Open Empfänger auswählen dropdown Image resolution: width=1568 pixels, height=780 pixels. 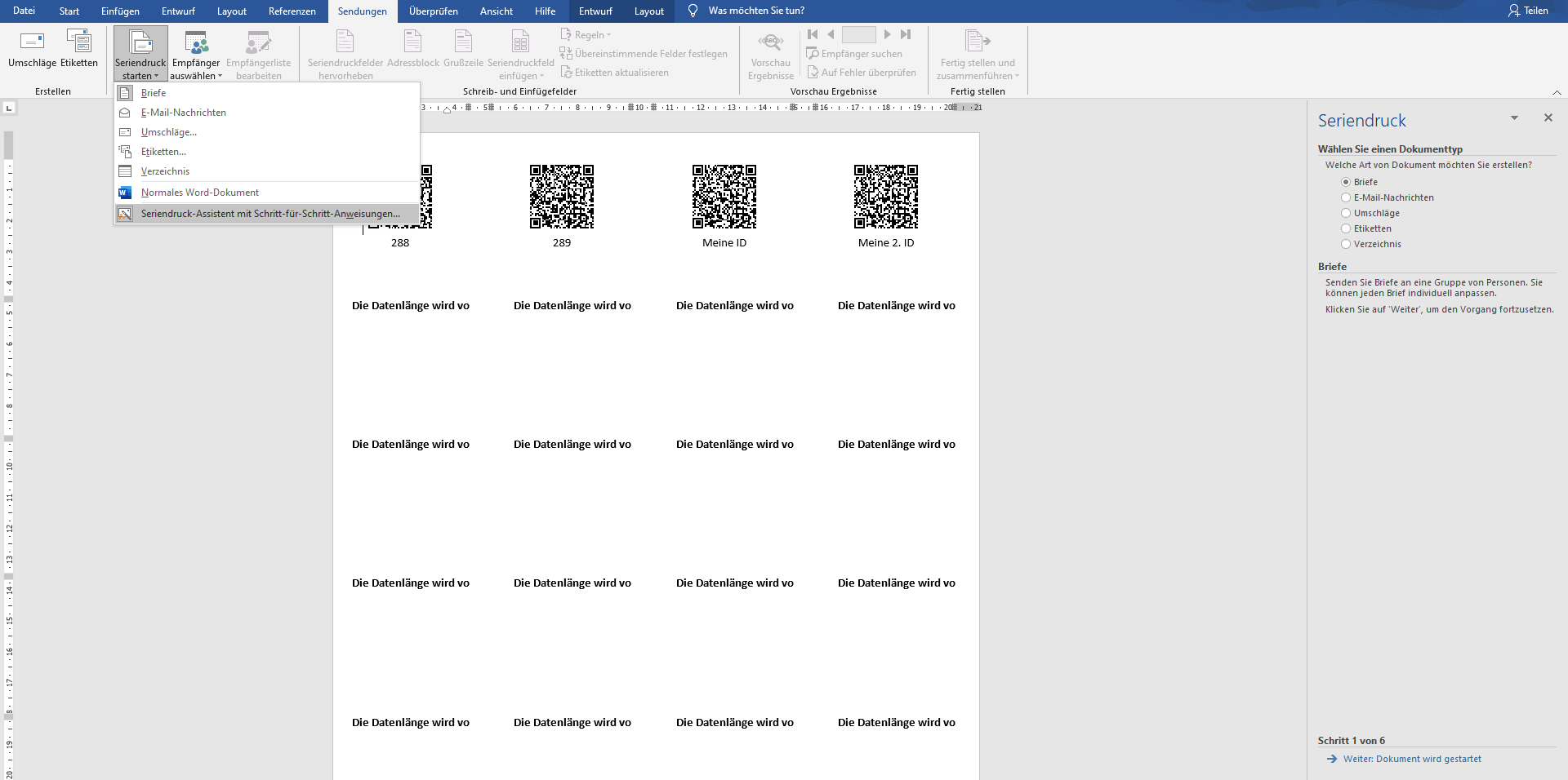(x=196, y=54)
